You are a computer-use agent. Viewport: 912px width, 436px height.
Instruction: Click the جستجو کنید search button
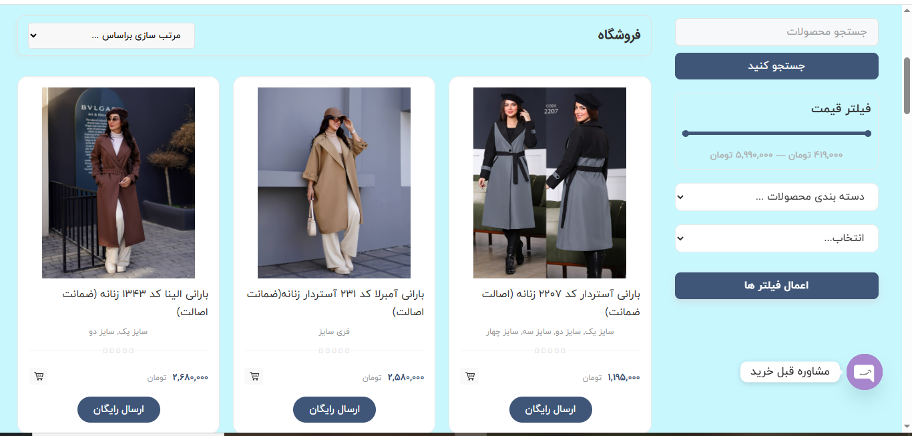coord(776,66)
